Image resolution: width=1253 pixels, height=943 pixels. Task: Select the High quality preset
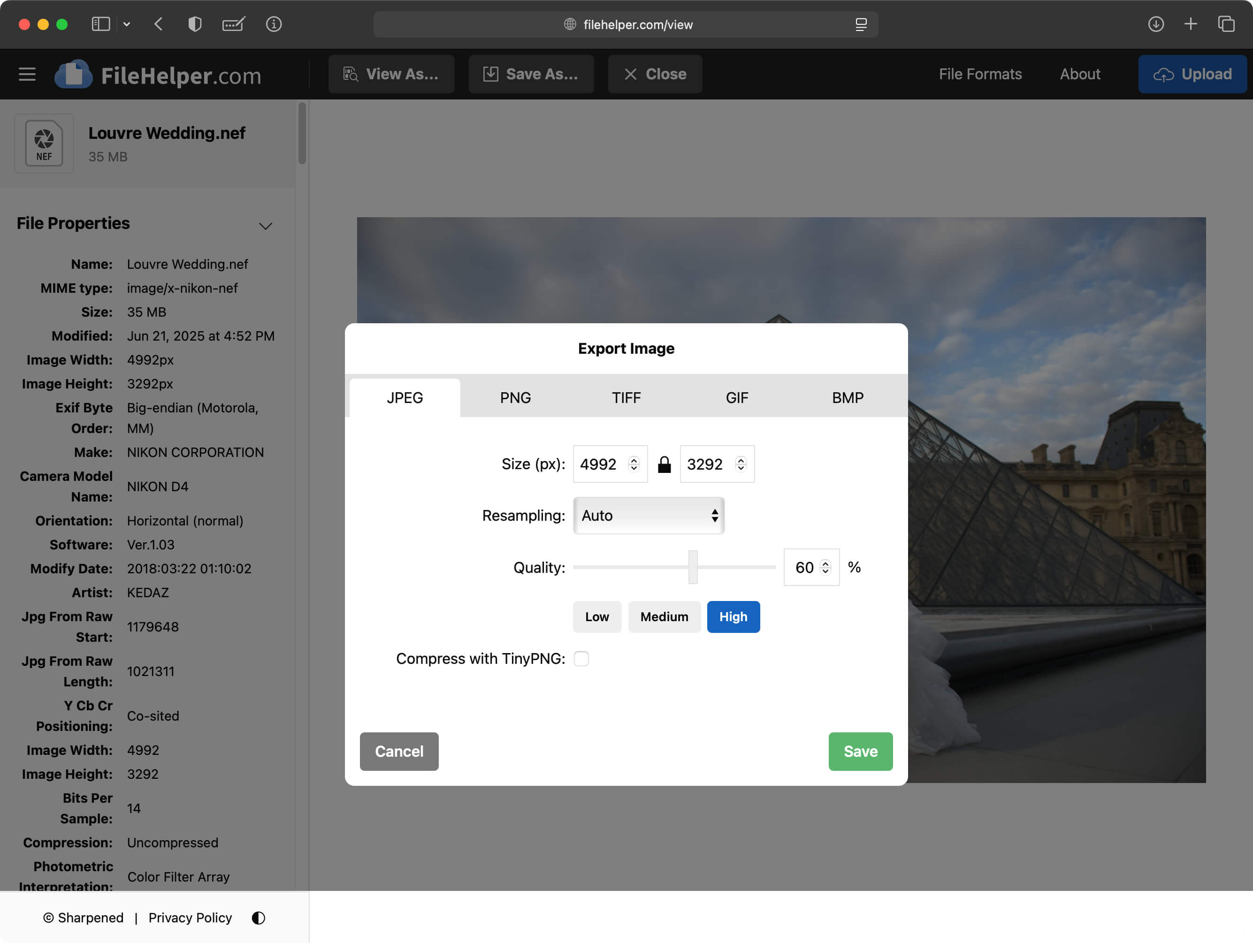733,617
